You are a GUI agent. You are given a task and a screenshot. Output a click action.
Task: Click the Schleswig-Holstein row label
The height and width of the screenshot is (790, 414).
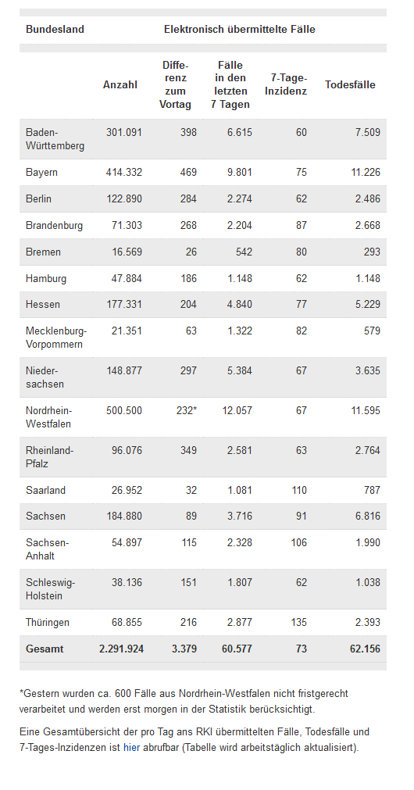click(50, 589)
